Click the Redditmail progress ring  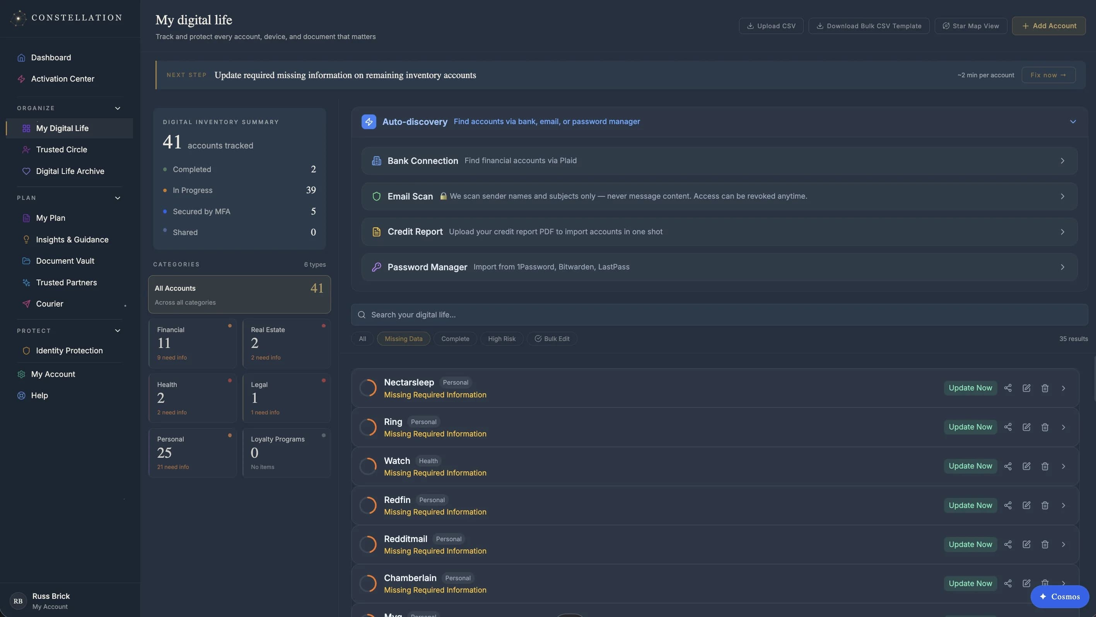click(x=368, y=544)
